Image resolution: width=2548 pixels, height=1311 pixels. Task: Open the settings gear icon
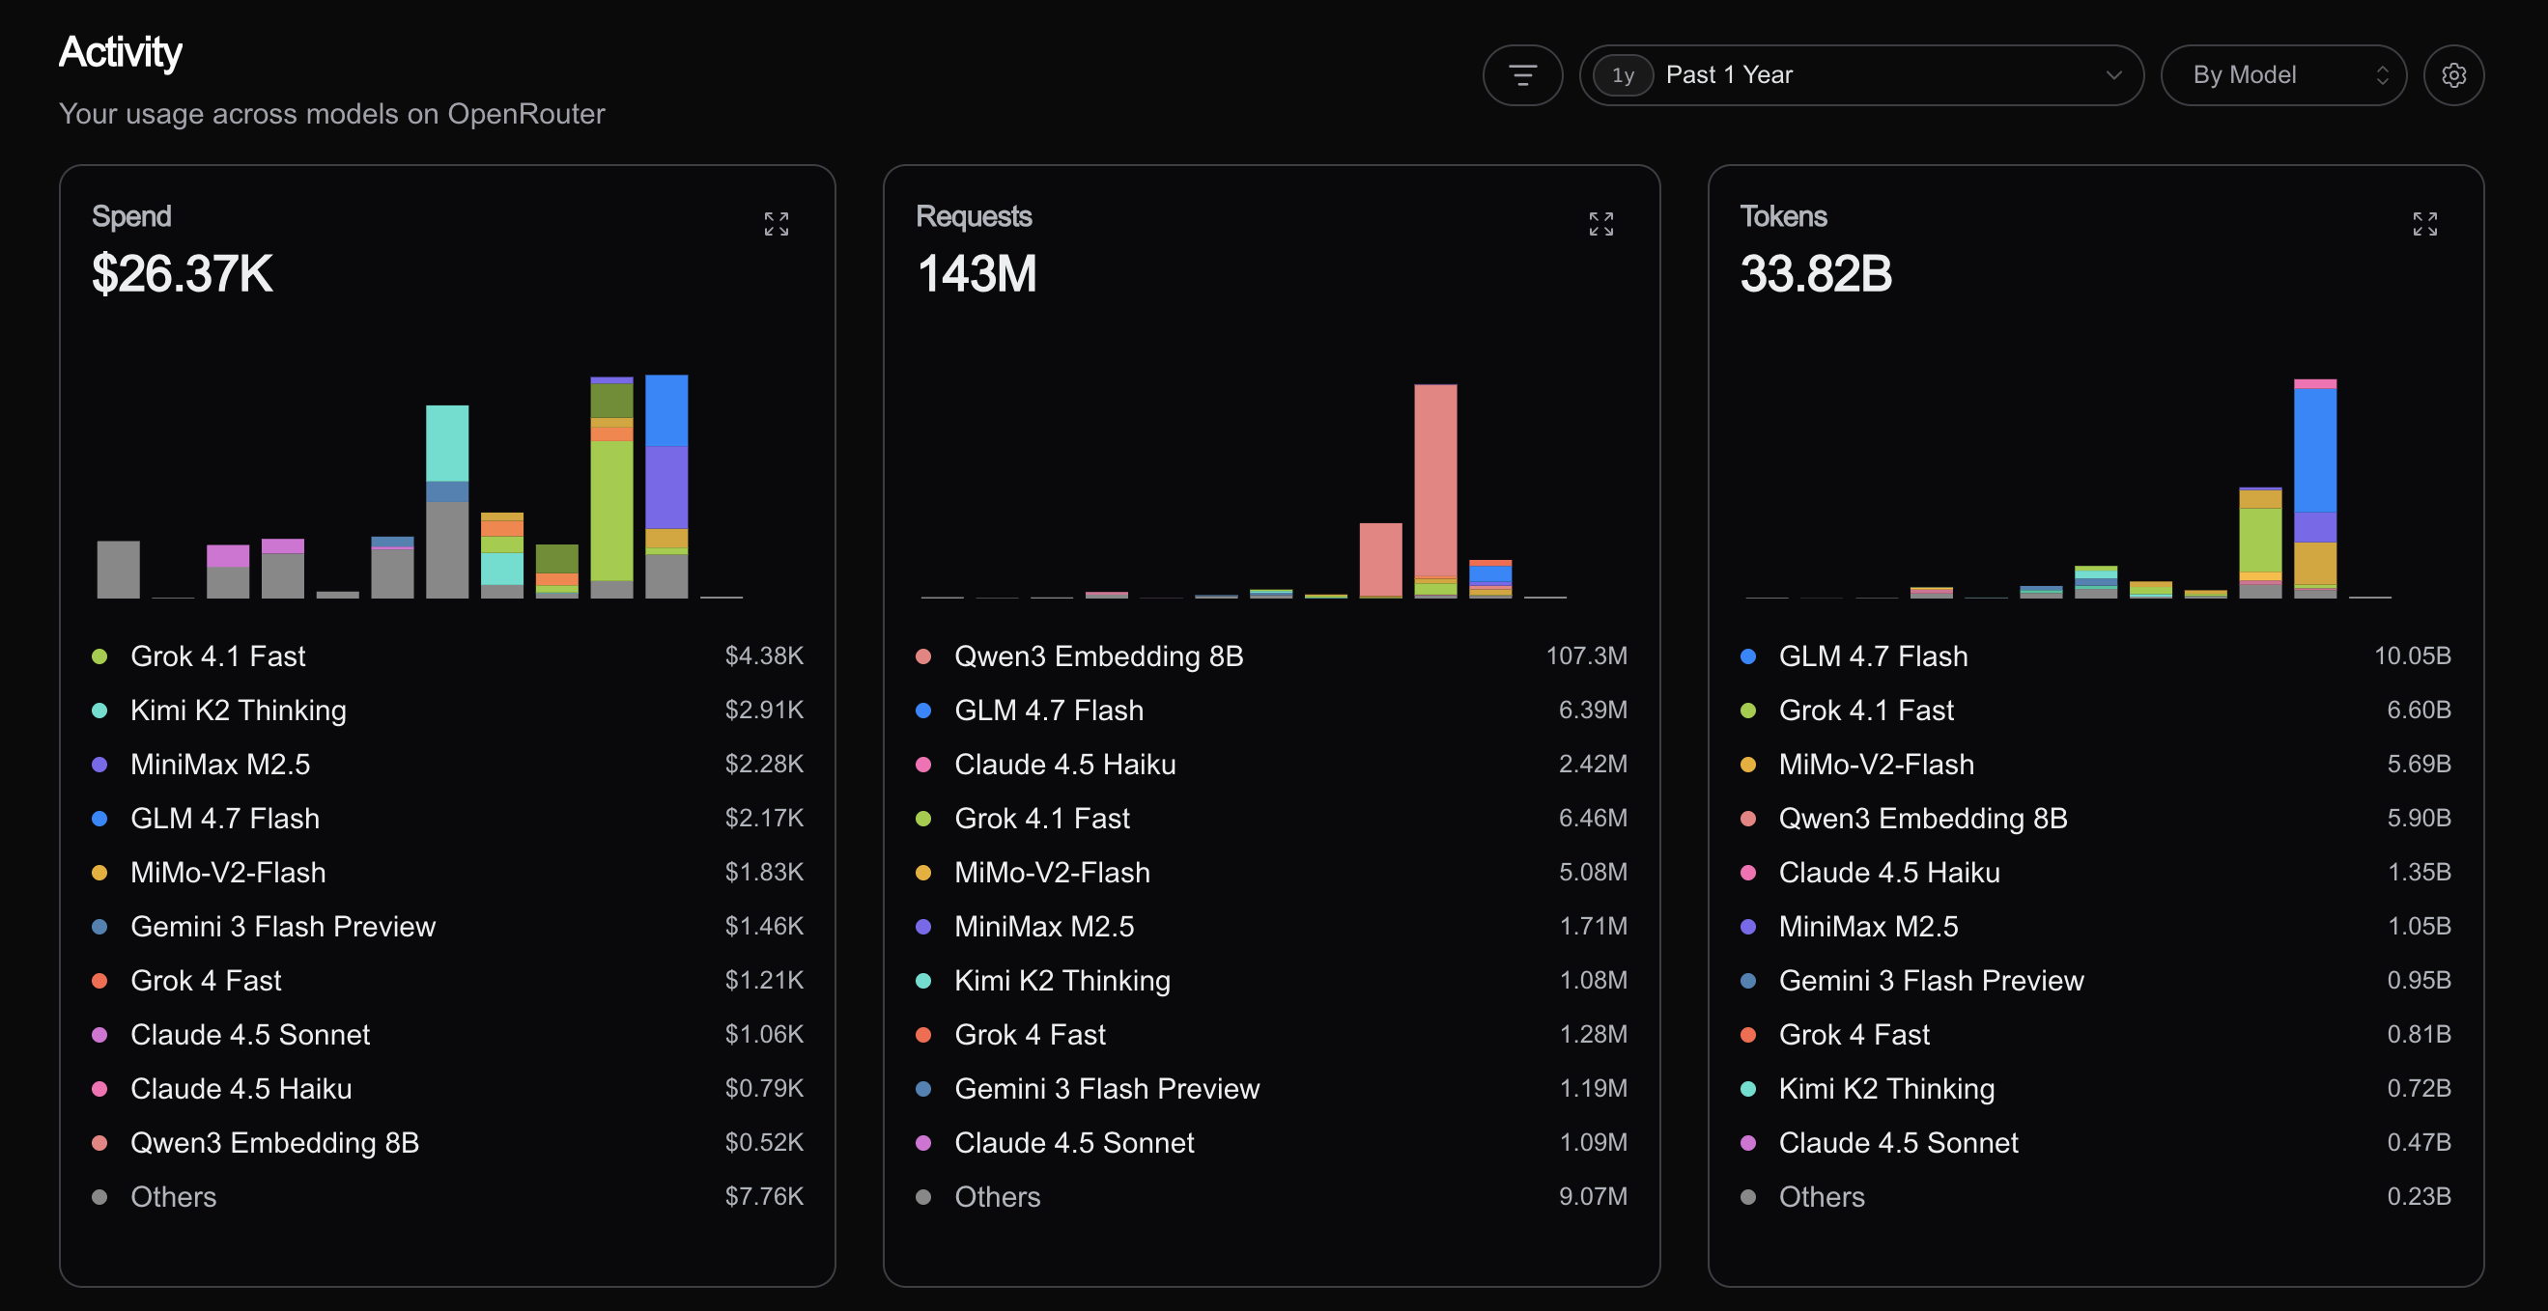(2453, 75)
